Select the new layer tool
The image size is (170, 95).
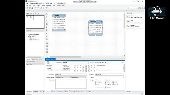tap(47, 24)
